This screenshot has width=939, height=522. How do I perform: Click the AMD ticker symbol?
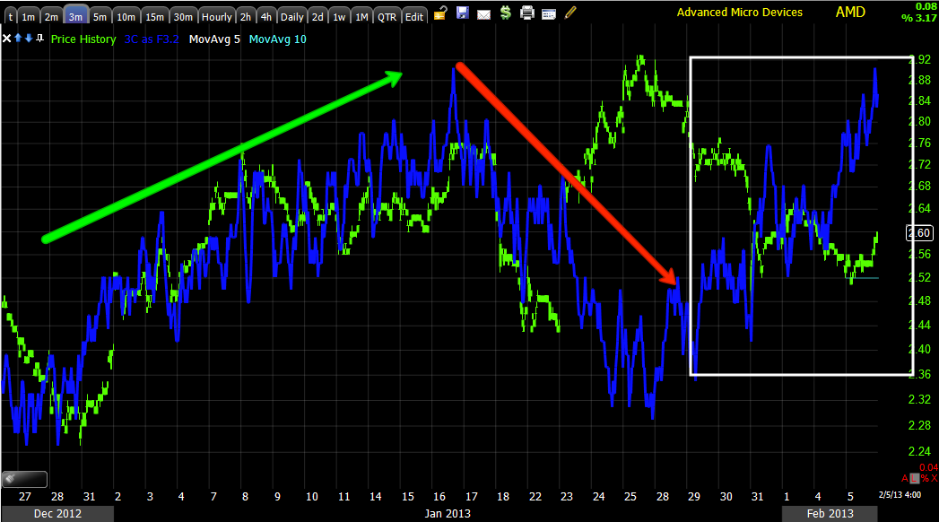point(850,12)
